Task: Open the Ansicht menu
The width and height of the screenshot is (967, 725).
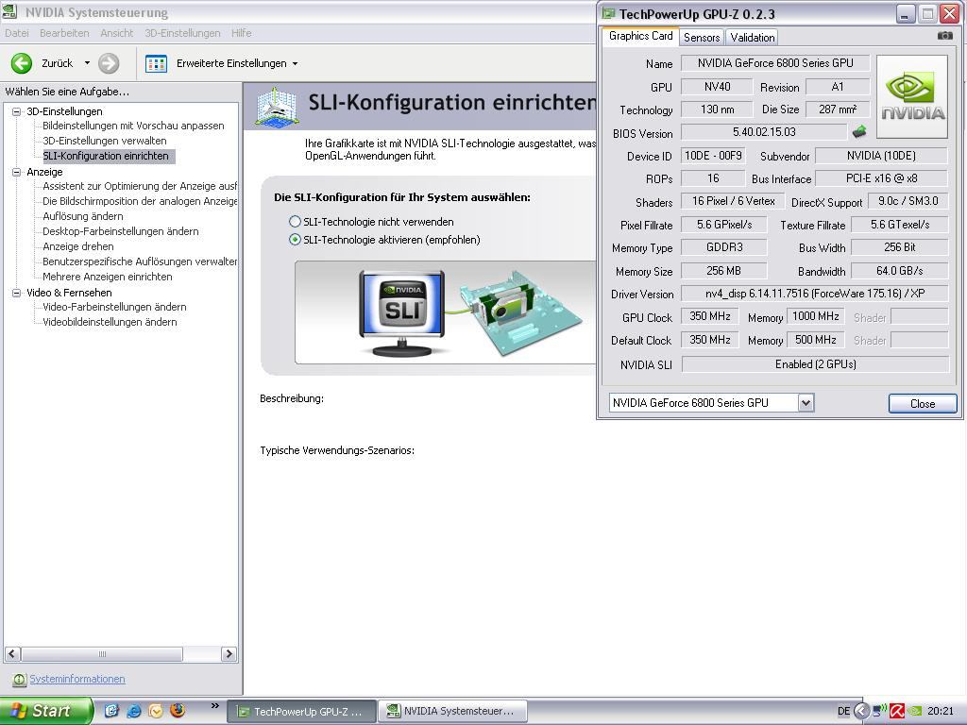Action: tap(116, 33)
